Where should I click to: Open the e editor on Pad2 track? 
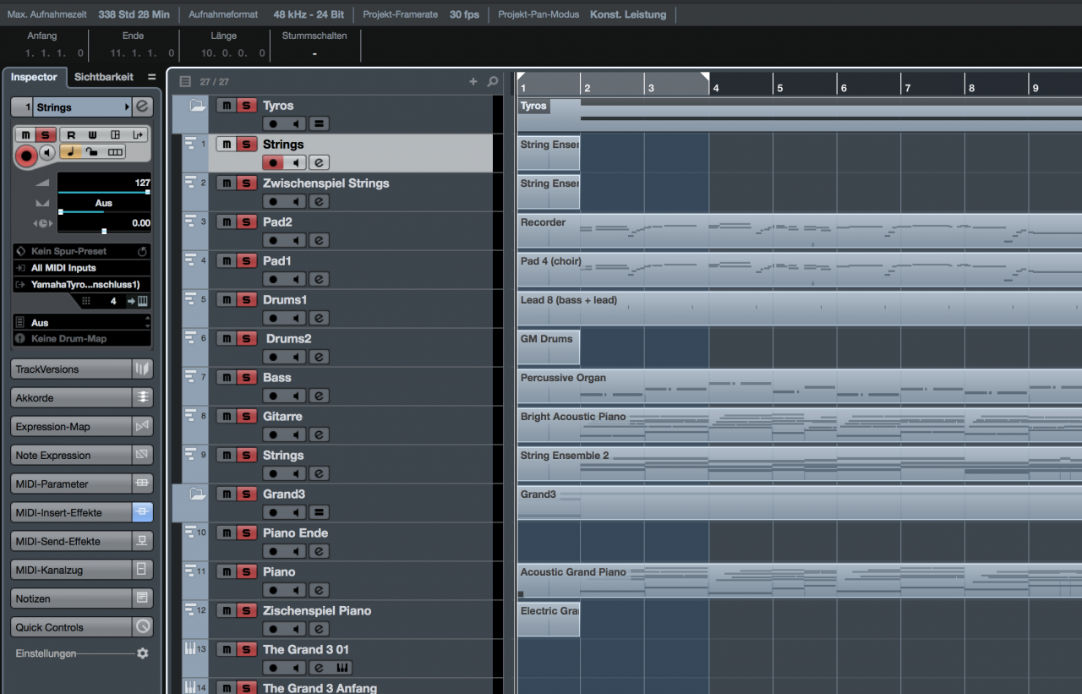click(x=319, y=240)
